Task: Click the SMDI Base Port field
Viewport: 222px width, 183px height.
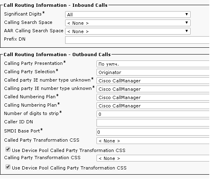Action: [153, 132]
